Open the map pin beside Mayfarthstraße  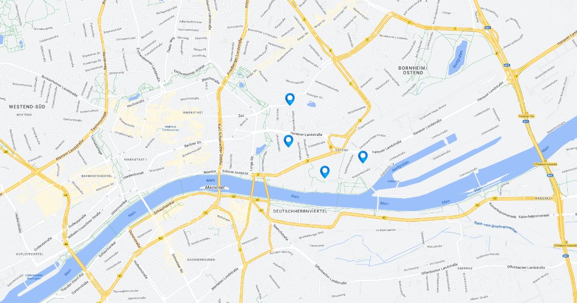point(363,156)
